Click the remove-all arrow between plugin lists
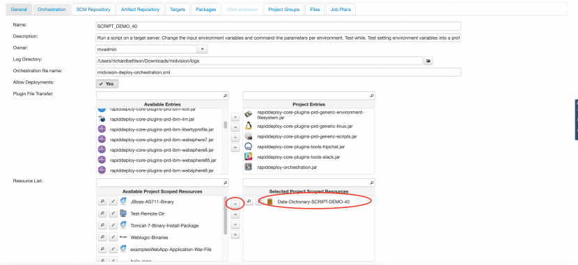Screen dimensions: 578x265 235,147
